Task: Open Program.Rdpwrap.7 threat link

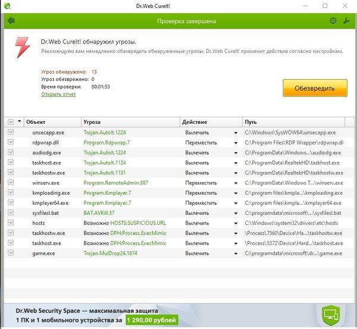Action: click(x=107, y=143)
